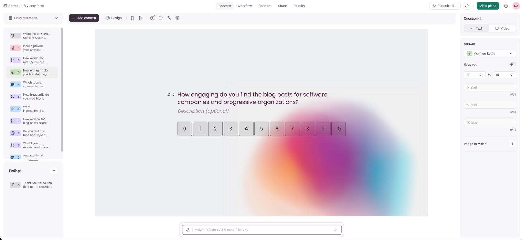Open the Results tab
The height and width of the screenshot is (240, 522).
[x=299, y=6]
